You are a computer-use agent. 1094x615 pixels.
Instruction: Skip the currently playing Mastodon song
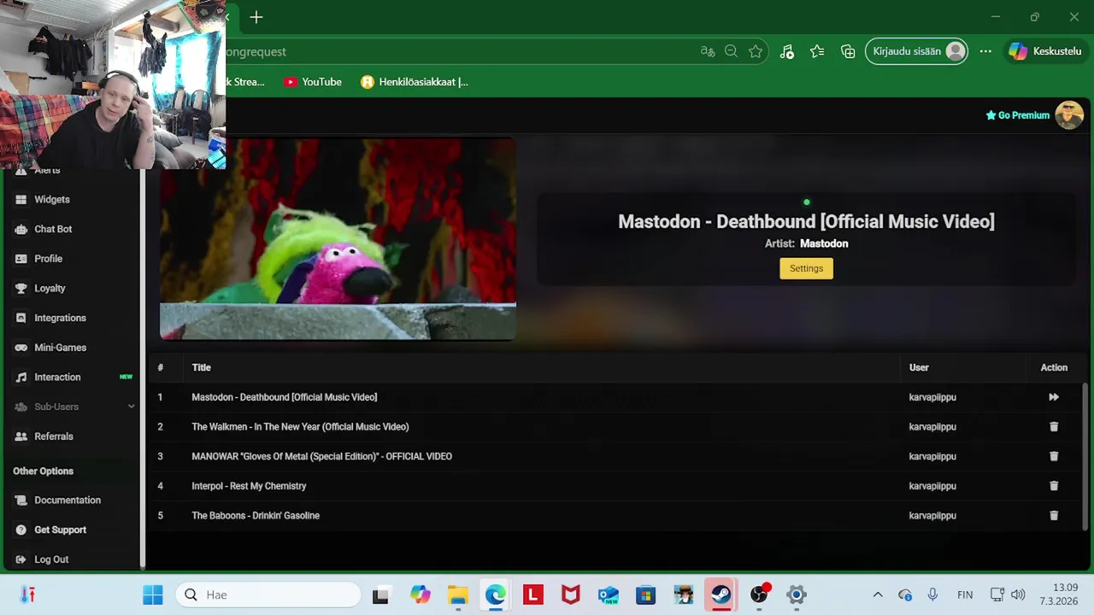pos(1054,397)
